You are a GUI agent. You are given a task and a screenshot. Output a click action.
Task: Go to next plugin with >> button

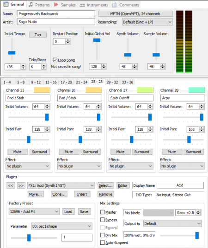(x=21, y=185)
